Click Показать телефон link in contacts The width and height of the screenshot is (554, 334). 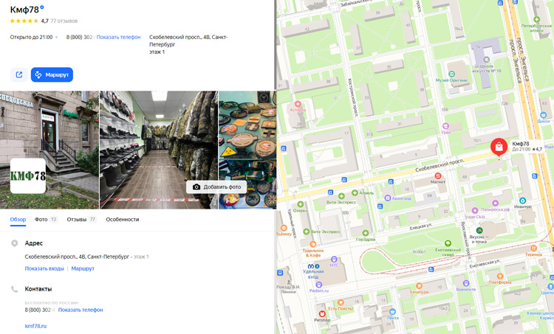[x=81, y=310]
